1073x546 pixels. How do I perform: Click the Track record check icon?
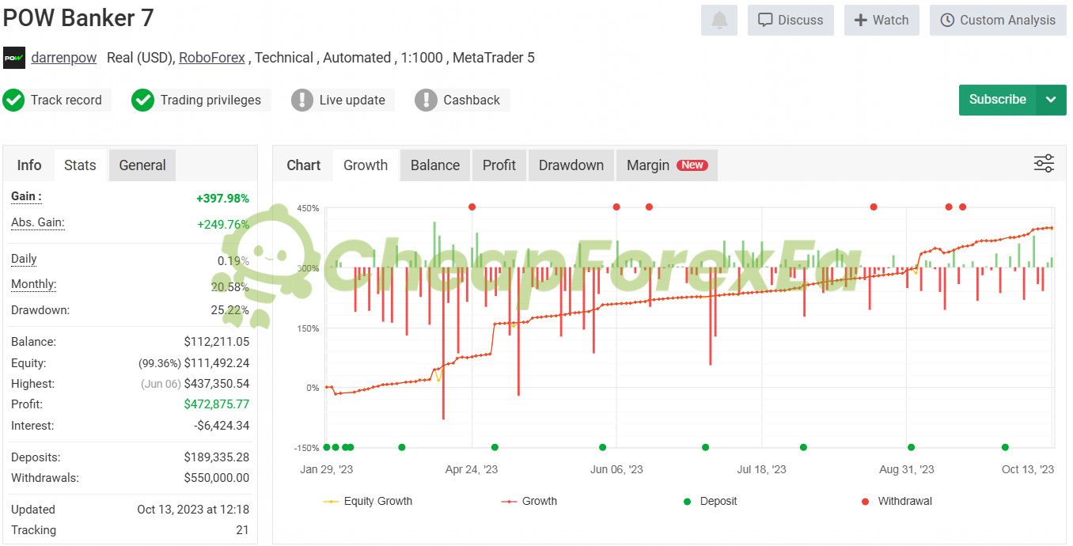pyautogui.click(x=13, y=100)
